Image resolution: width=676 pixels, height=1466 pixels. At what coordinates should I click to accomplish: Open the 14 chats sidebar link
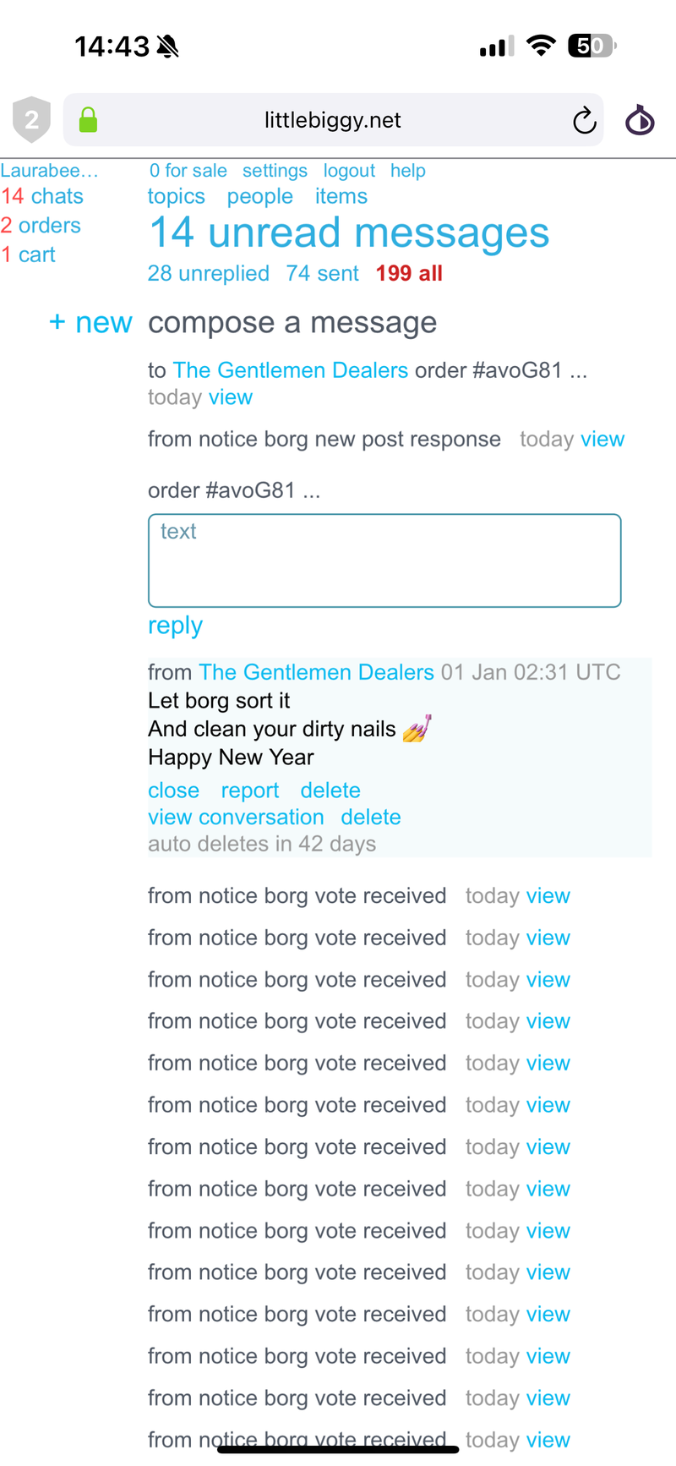42,196
